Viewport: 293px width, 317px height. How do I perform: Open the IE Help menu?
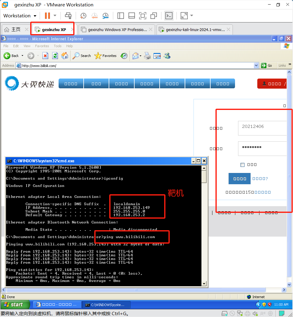(x=69, y=46)
